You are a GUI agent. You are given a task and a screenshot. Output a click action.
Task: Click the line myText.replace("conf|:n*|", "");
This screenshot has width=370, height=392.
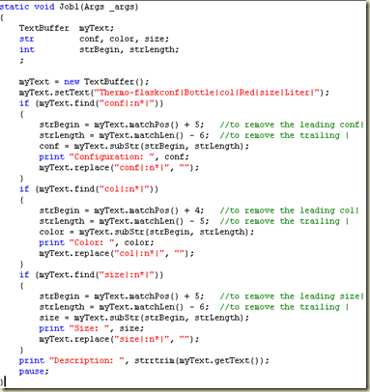pyautogui.click(x=119, y=168)
